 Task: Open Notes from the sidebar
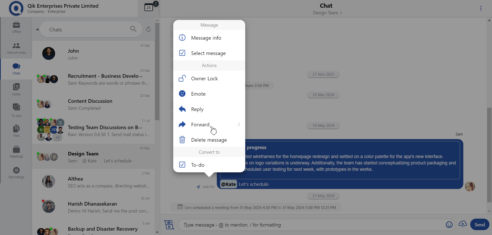coord(16,90)
